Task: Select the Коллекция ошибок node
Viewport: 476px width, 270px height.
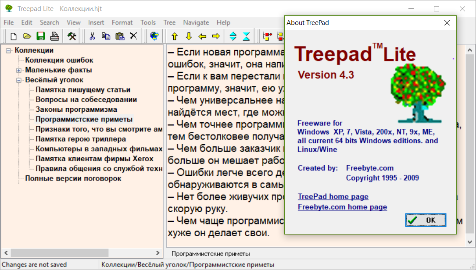Action: 59,60
